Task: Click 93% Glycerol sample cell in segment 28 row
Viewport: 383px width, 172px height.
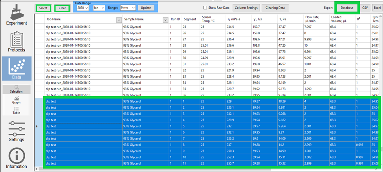Action: tap(146, 46)
